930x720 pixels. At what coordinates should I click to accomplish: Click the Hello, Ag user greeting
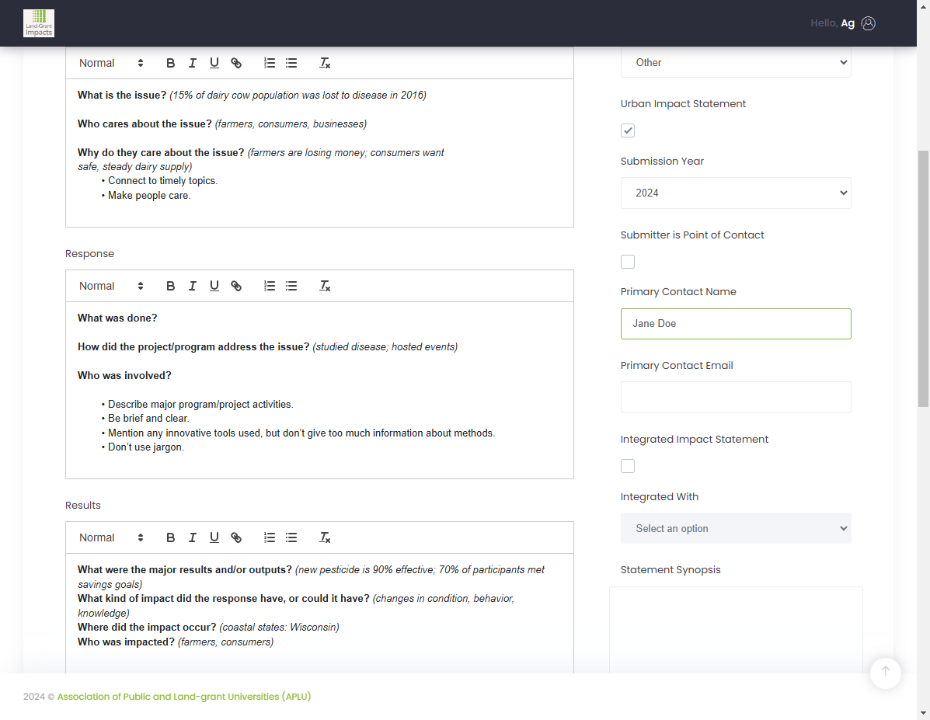[832, 23]
